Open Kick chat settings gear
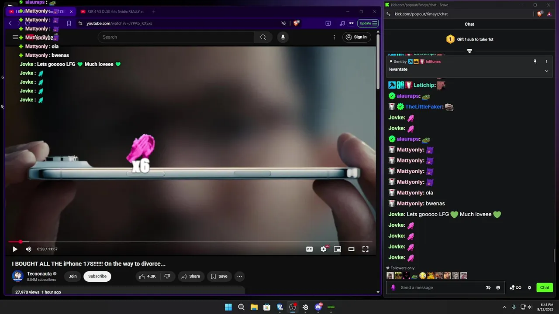Screen dimensions: 559x314 [530, 287]
